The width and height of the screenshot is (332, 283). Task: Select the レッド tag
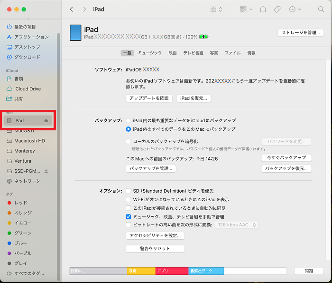(x=17, y=203)
